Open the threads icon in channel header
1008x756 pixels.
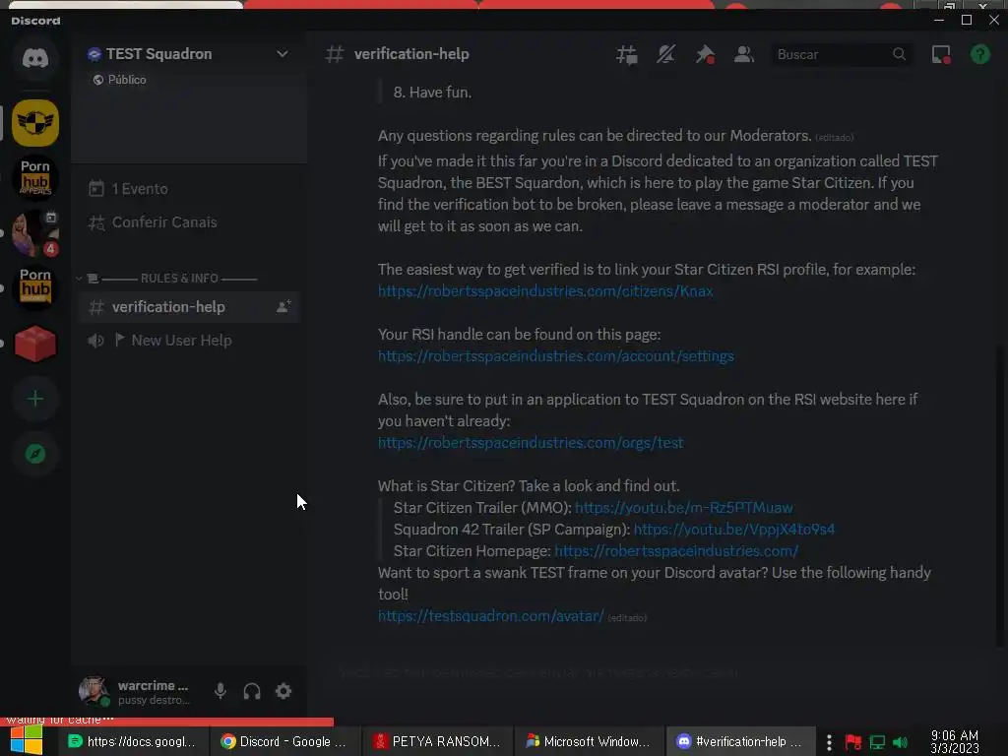click(x=627, y=55)
